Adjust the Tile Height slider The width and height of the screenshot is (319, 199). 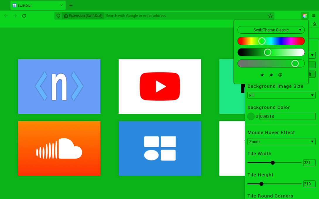tap(274, 184)
